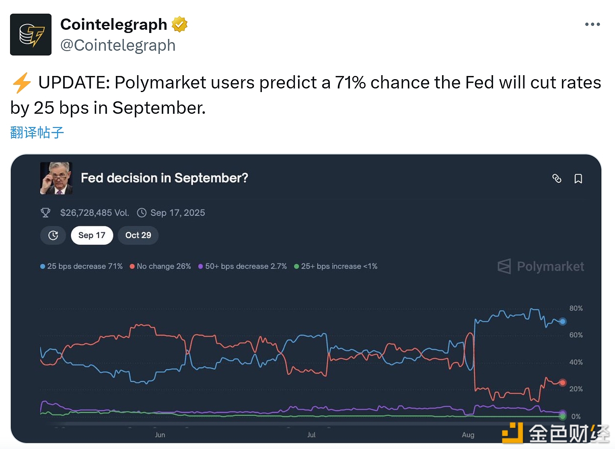The image size is (615, 449).
Task: Click the blue endpoint marker on chart
Action: [562, 321]
